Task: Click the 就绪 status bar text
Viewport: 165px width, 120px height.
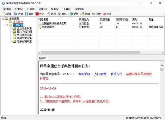Action: (x=4, y=118)
